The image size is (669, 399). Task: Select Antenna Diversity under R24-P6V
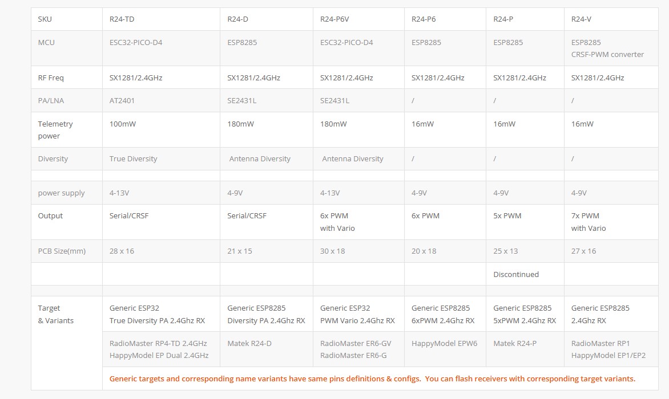pos(352,159)
